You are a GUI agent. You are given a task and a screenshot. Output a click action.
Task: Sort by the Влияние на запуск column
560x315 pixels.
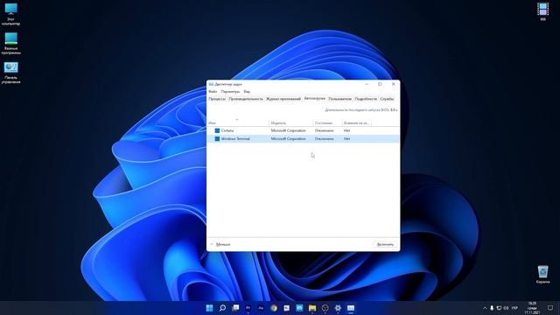[357, 122]
